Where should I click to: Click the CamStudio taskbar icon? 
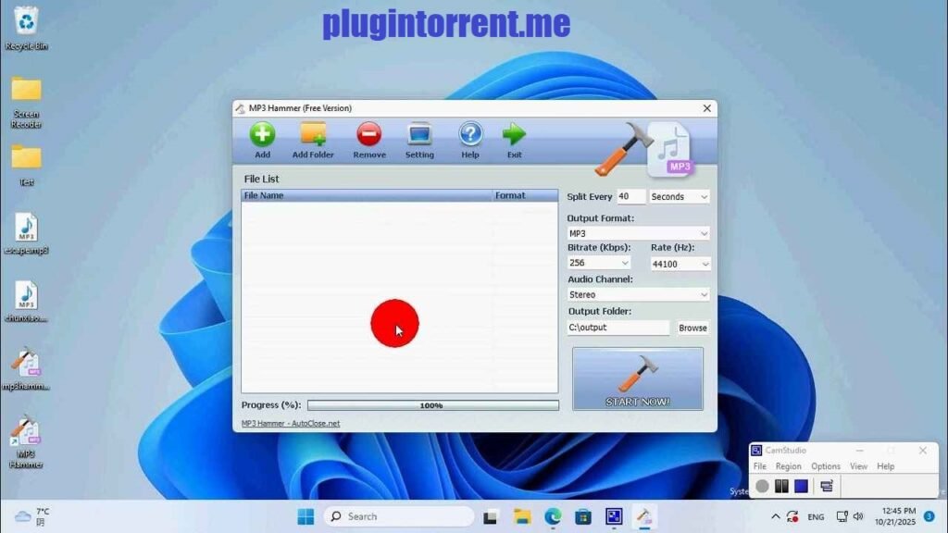[x=614, y=516]
